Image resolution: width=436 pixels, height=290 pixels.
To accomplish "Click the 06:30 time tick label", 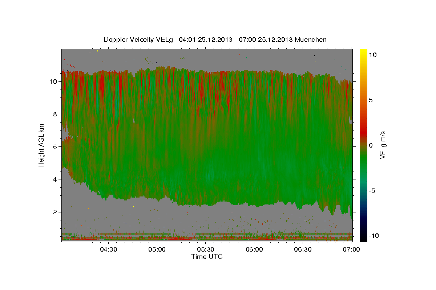I will point(303,249).
